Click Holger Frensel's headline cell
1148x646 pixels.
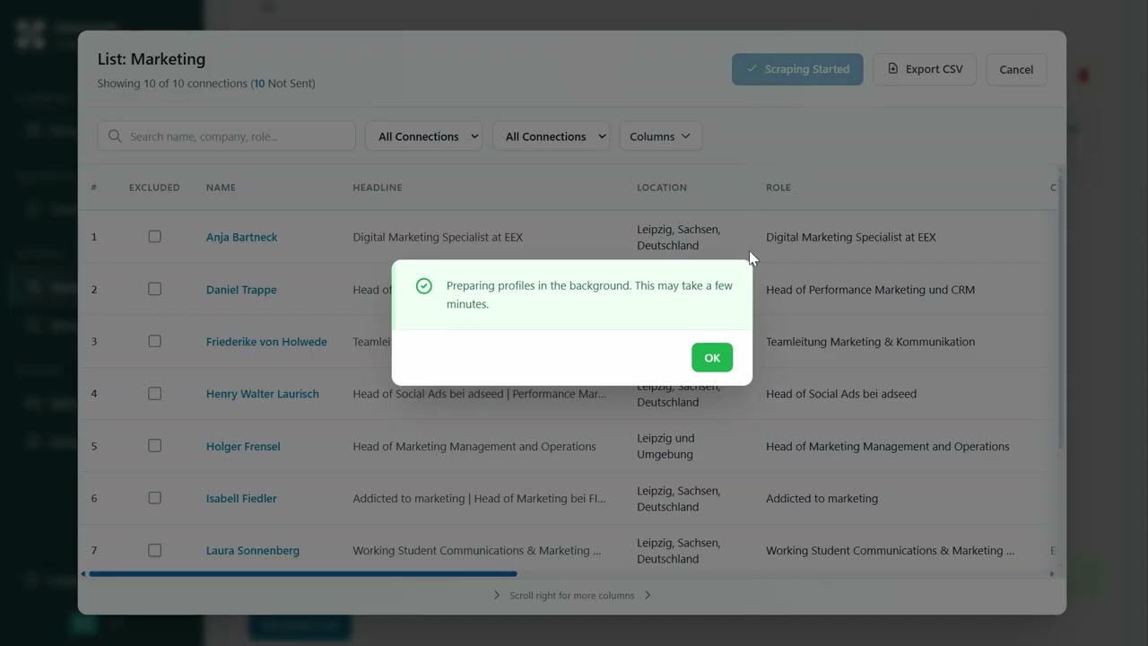[x=474, y=446]
